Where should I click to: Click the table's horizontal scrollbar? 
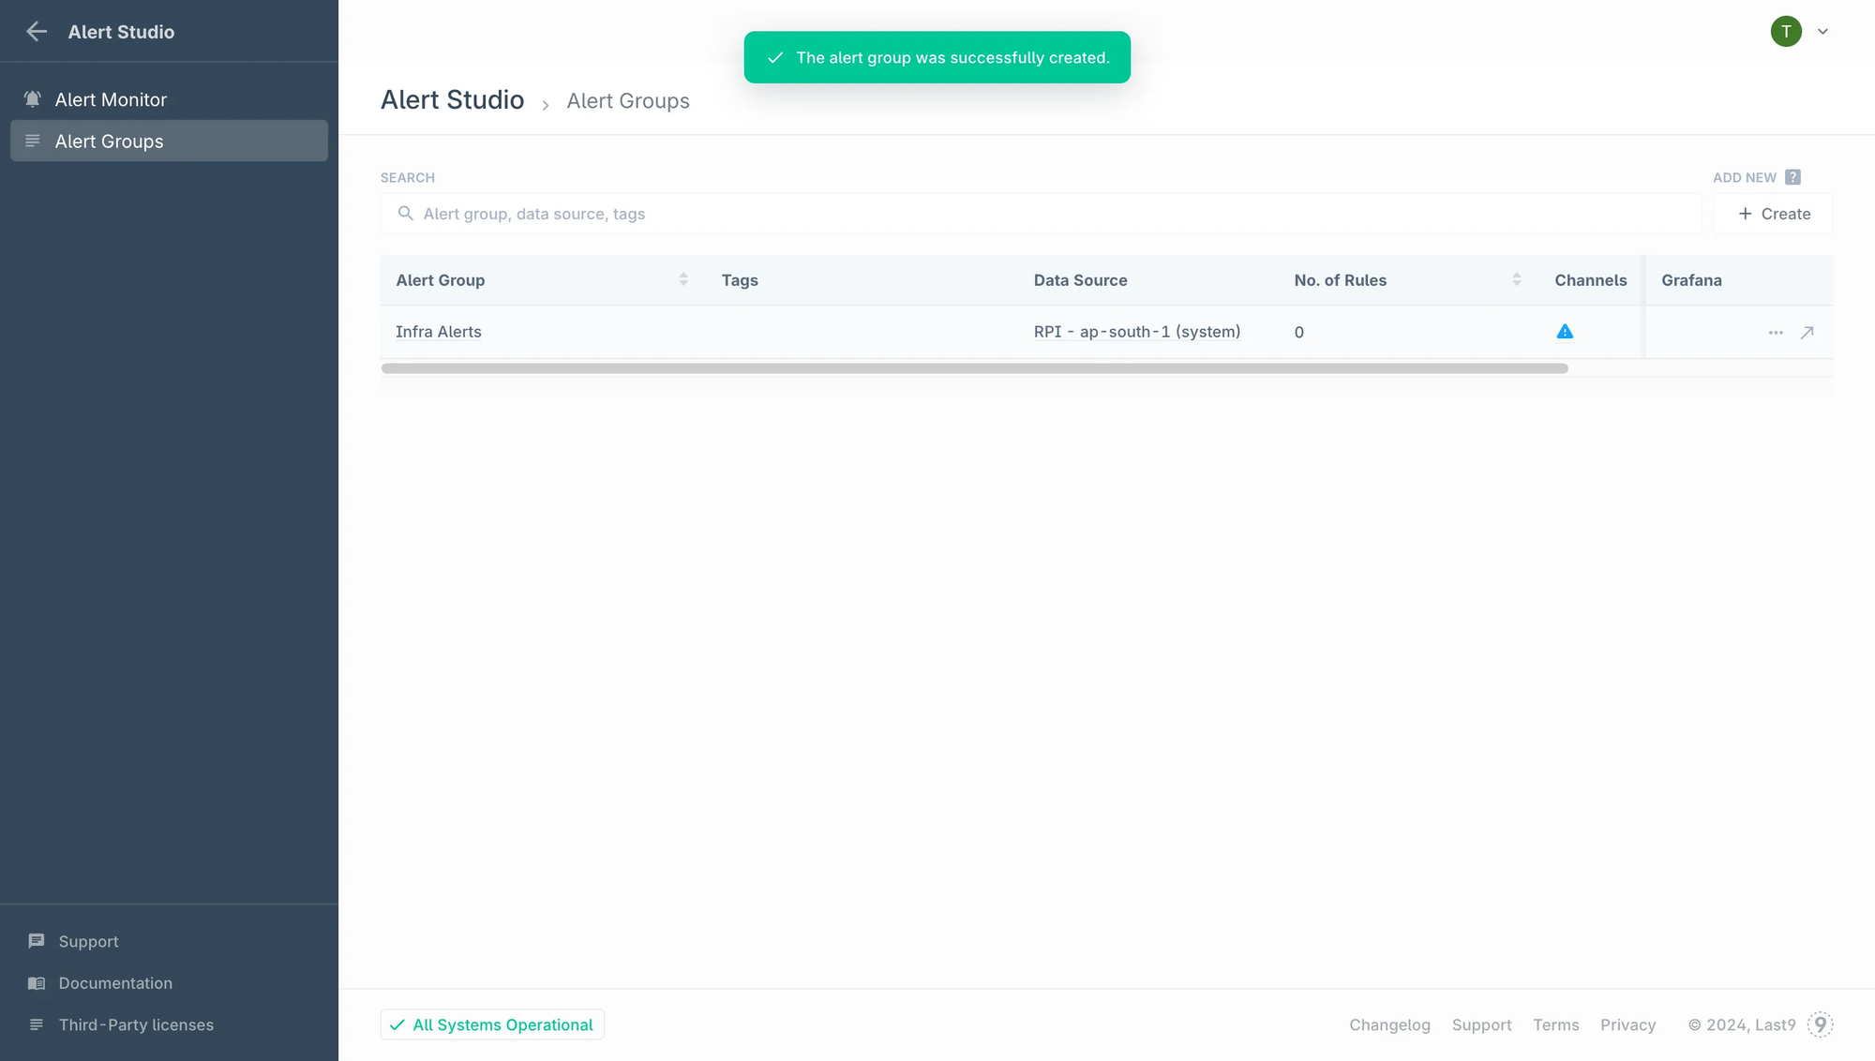[x=974, y=368]
